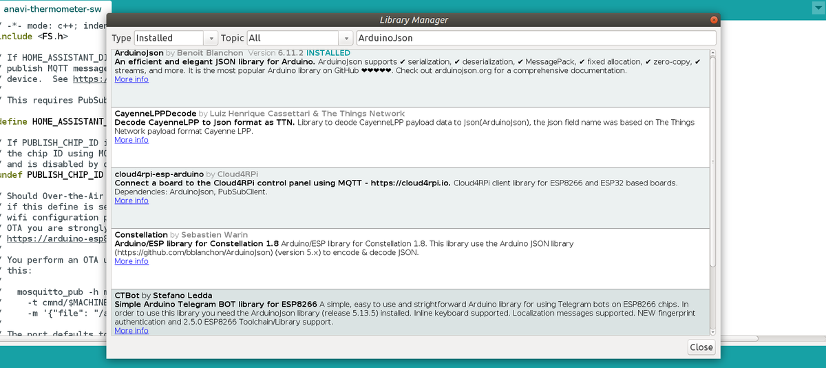Click 'Arduino/ESP library for Constellation 1.8' heading
The width and height of the screenshot is (826, 368).
click(196, 243)
